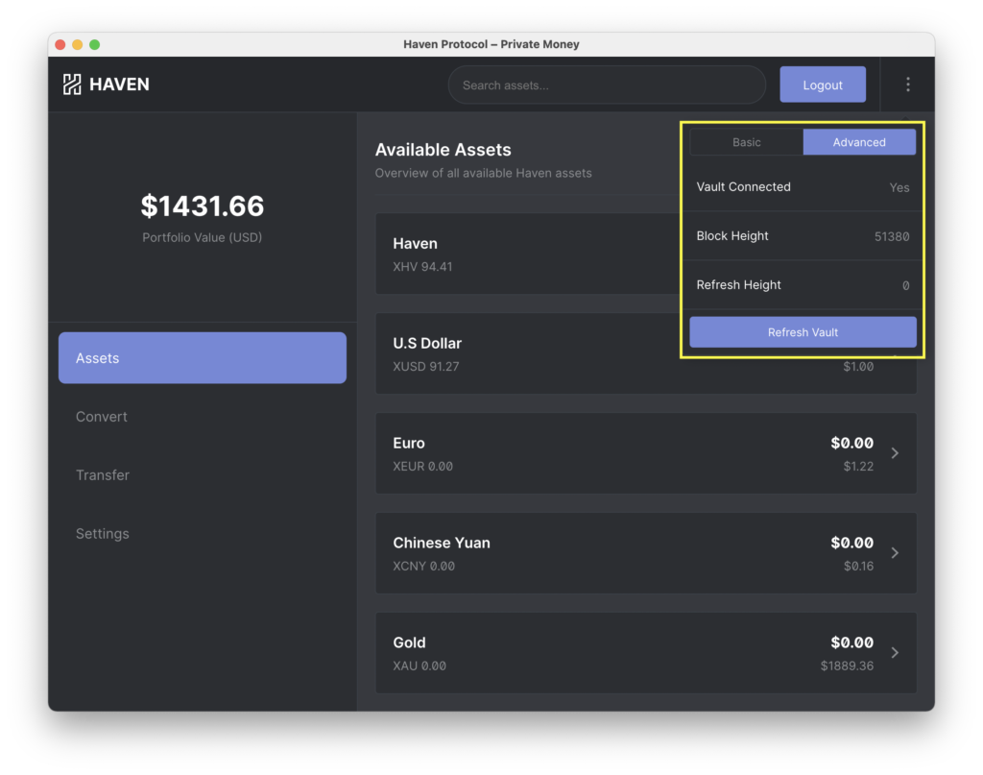The width and height of the screenshot is (983, 775).
Task: Click the green macOS zoom button
Action: (x=95, y=44)
